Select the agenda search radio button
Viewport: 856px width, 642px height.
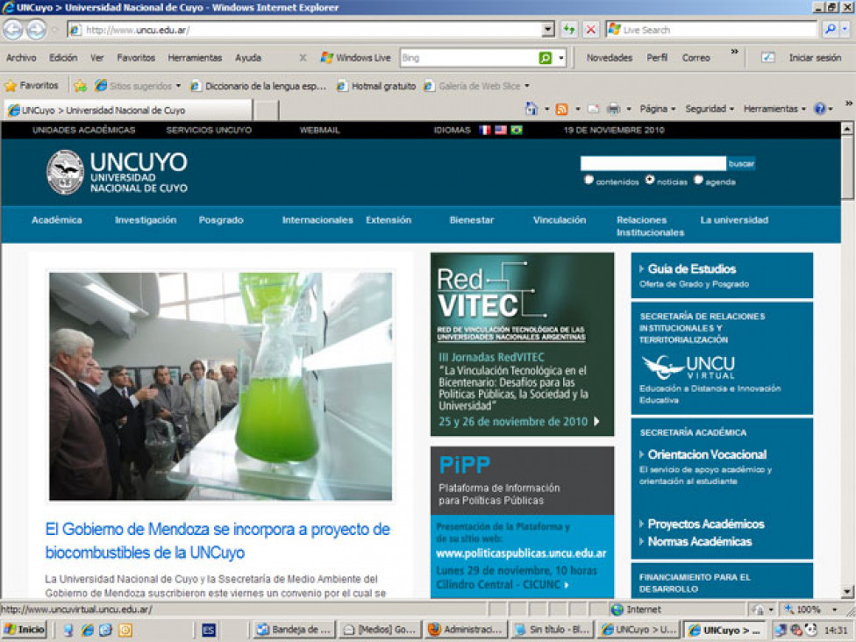point(698,180)
